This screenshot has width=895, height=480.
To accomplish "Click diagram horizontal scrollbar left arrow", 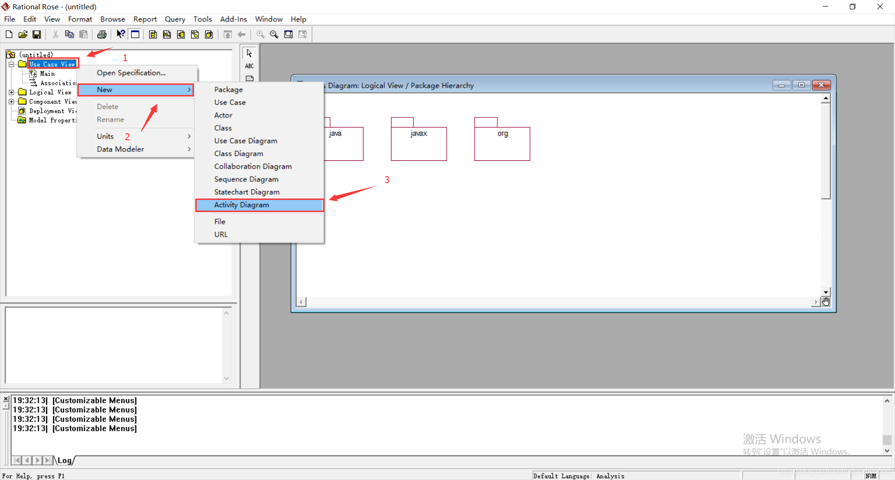I will coord(302,302).
